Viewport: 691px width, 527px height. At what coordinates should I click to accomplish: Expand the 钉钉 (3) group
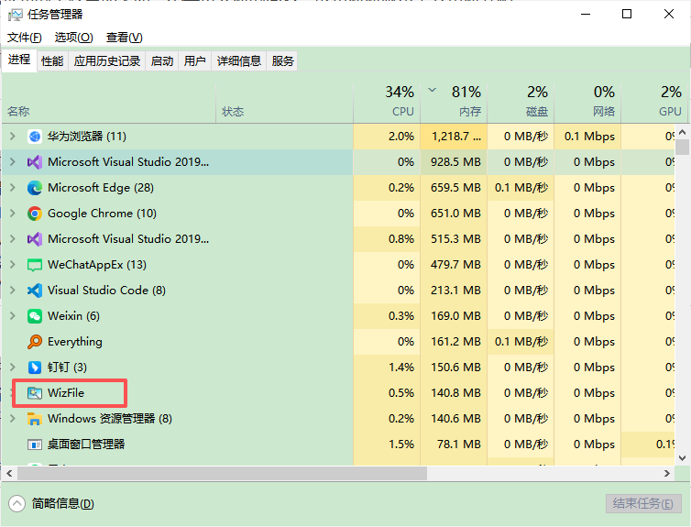coord(13,367)
